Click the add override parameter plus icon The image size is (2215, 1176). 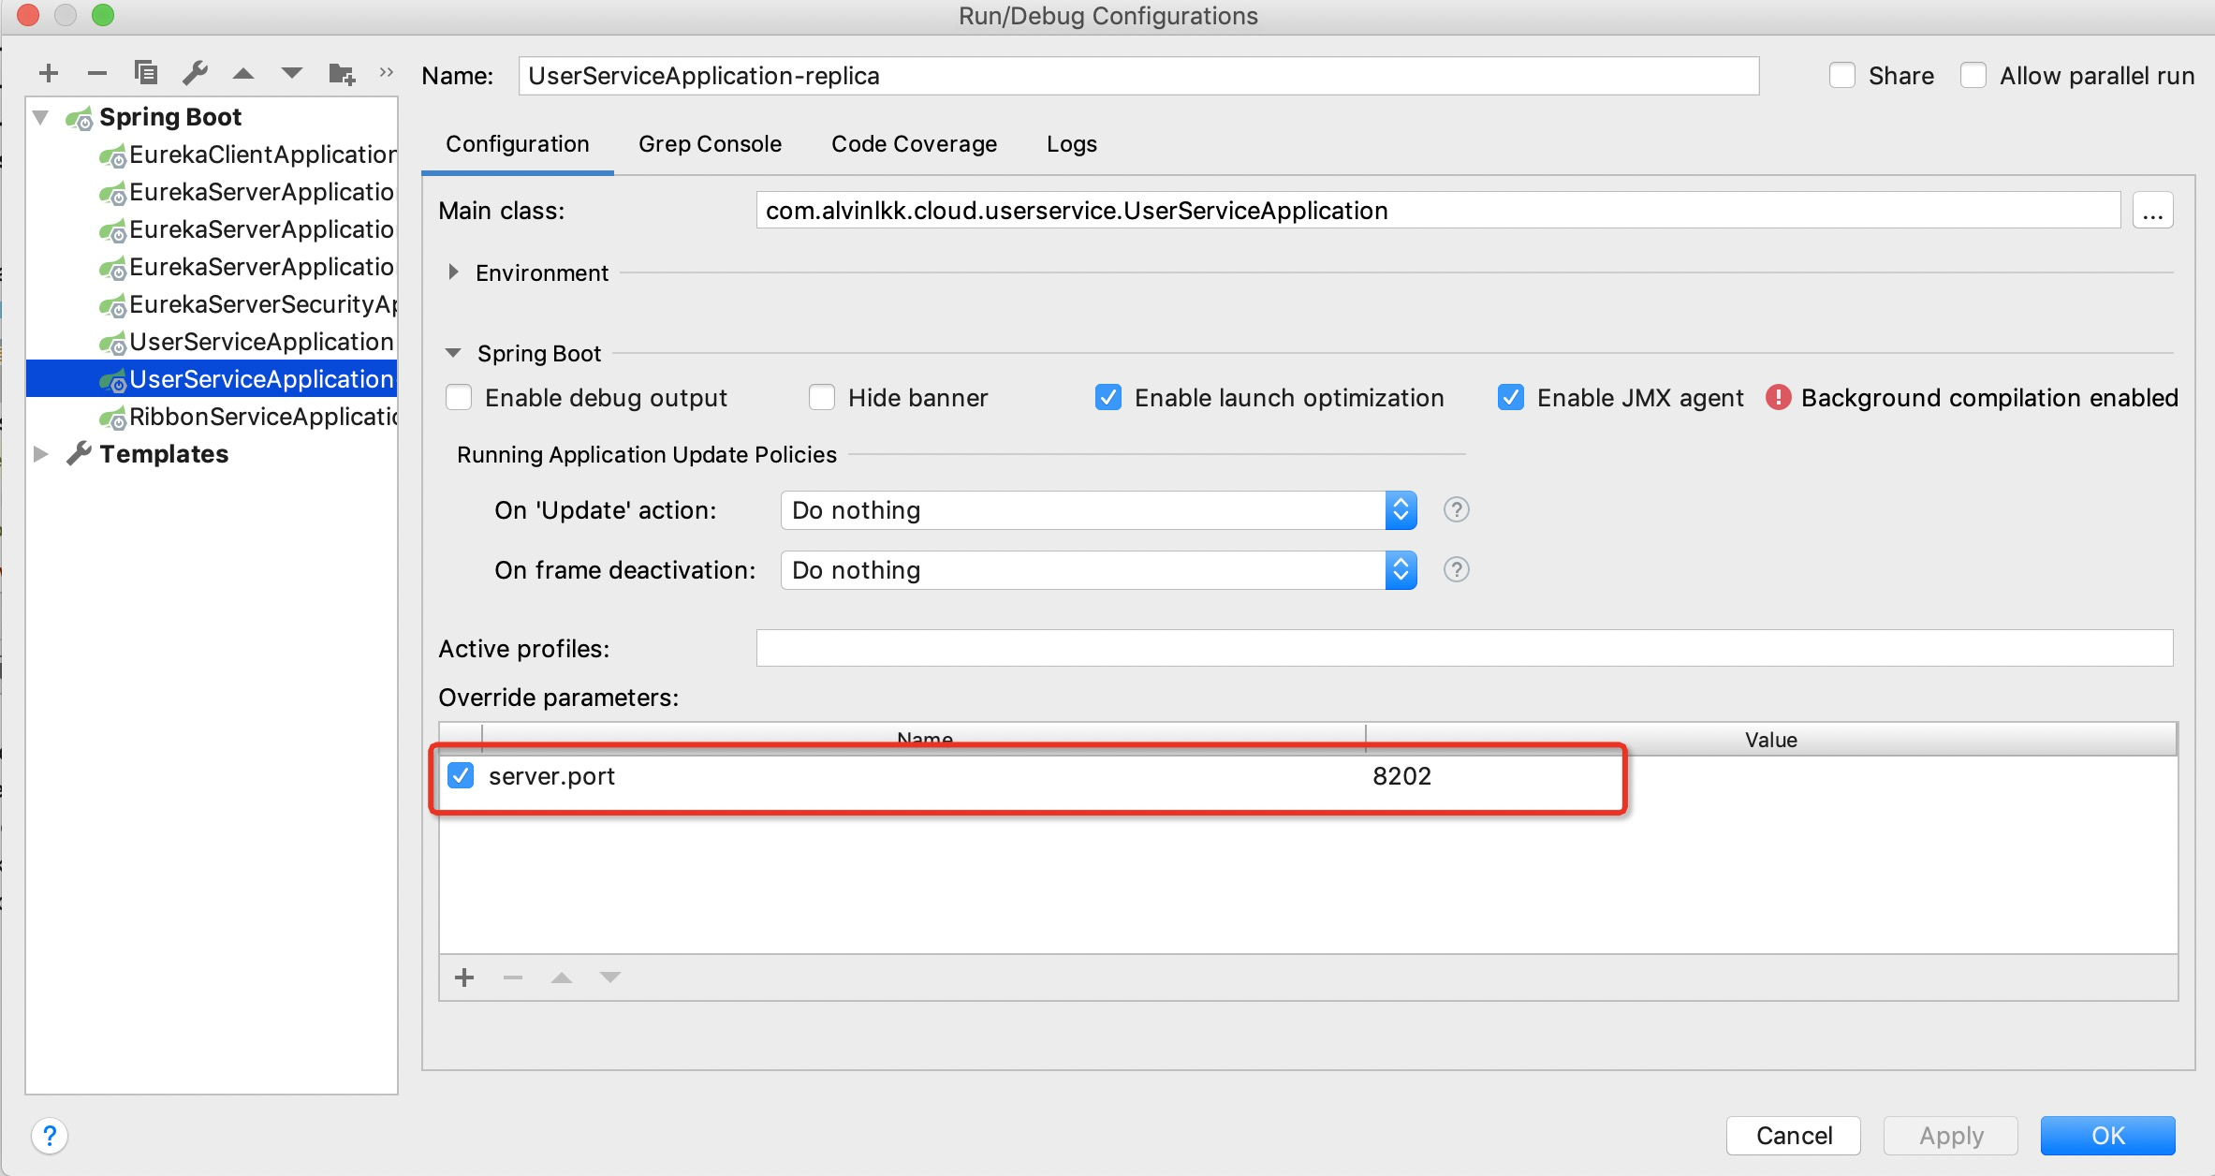(x=464, y=978)
